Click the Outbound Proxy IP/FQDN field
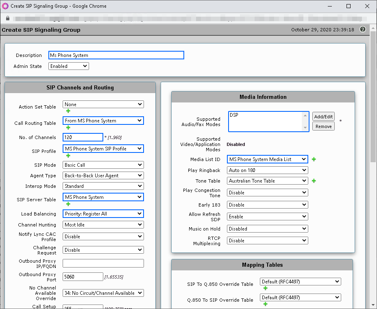The height and width of the screenshot is (309, 377). (103, 263)
